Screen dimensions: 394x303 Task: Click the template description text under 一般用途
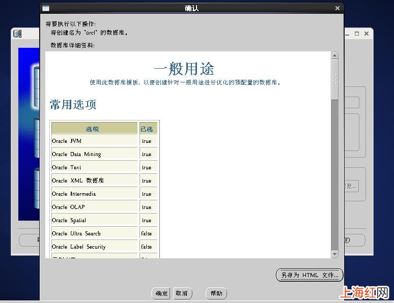pyautogui.click(x=185, y=82)
